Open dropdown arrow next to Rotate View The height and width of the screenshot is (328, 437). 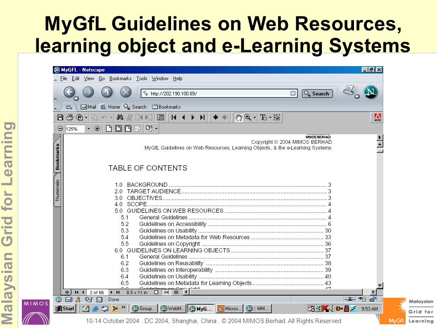coord(157,129)
